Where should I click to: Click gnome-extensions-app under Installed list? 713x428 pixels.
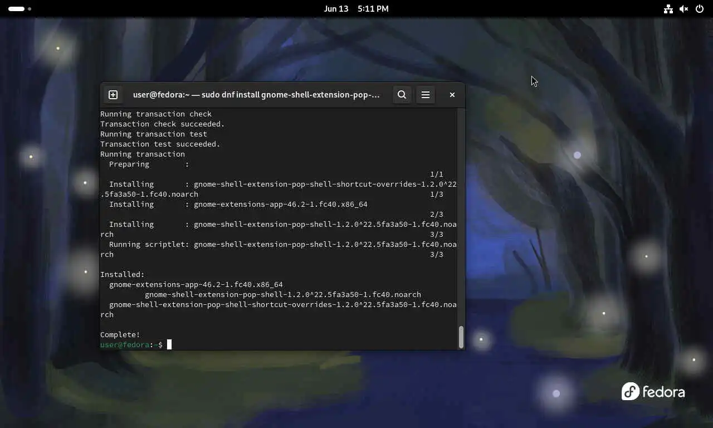click(196, 284)
